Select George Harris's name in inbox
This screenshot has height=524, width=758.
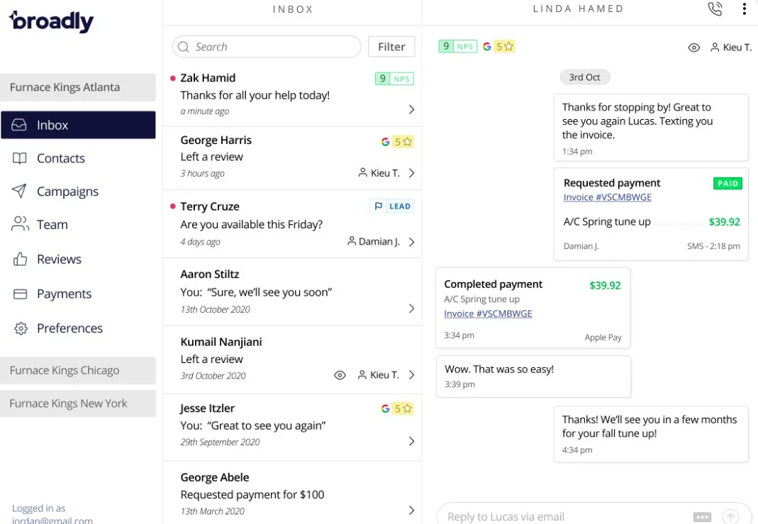click(216, 140)
